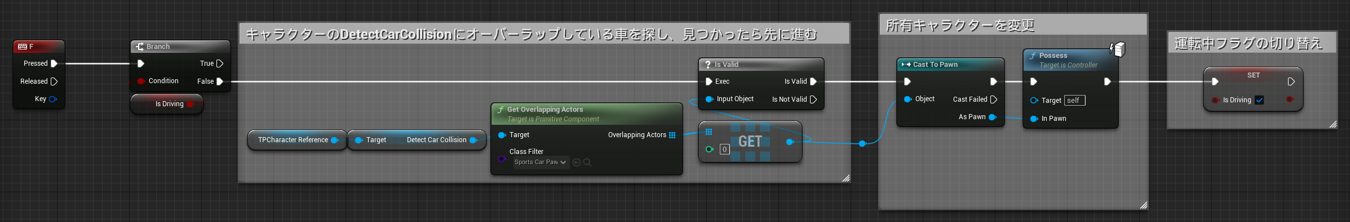Click the GET node output pin

tap(790, 142)
